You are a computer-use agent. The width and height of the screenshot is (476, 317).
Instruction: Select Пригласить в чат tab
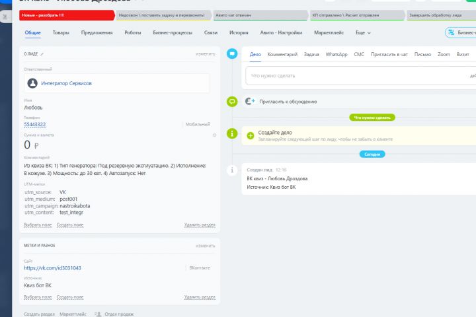pos(389,54)
